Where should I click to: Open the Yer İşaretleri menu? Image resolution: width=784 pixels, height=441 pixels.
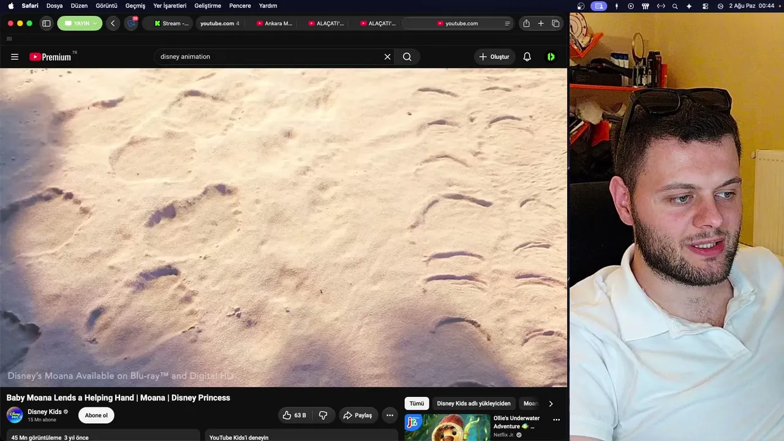[170, 6]
